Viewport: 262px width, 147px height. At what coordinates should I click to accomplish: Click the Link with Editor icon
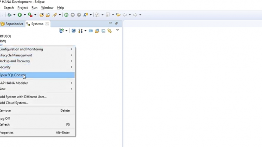pyautogui.click(x=109, y=31)
